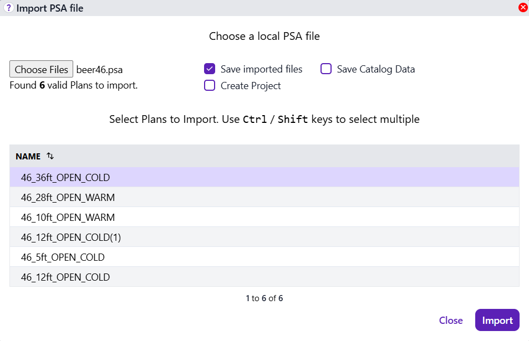Click the sort arrows icon beside NAME

click(x=50, y=156)
